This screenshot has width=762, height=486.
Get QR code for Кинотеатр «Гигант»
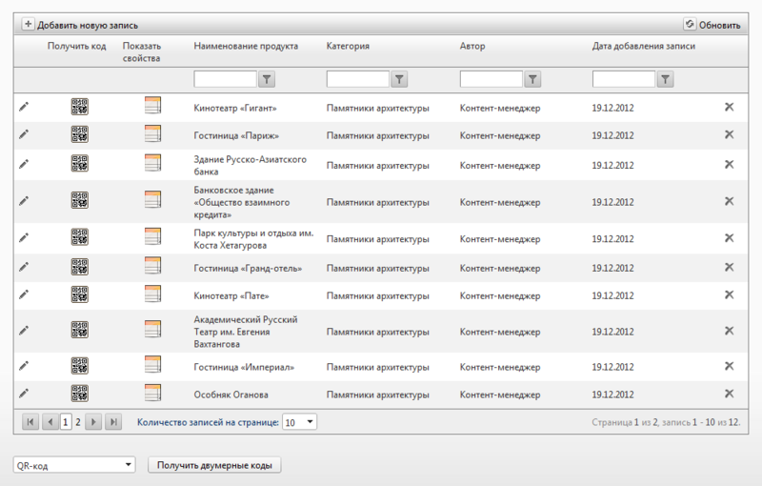click(x=80, y=107)
